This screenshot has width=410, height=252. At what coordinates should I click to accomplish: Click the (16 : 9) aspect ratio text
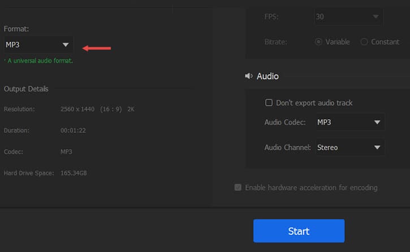[111, 109]
